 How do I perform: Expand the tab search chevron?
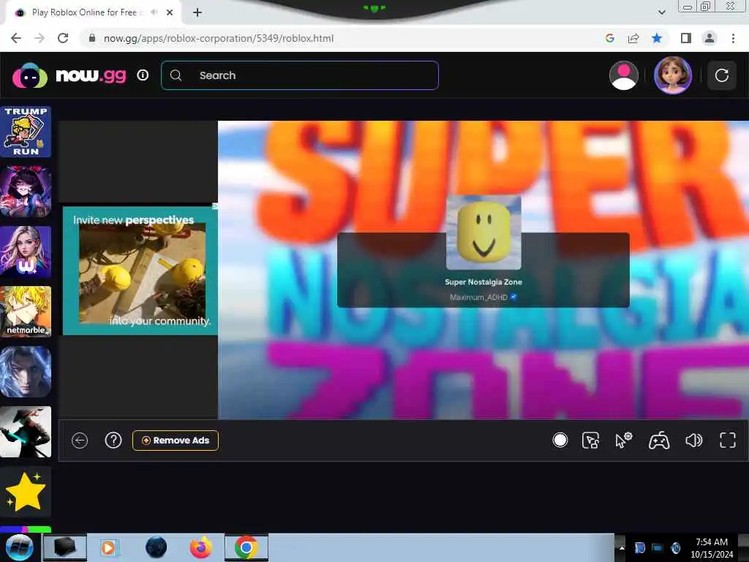661,12
